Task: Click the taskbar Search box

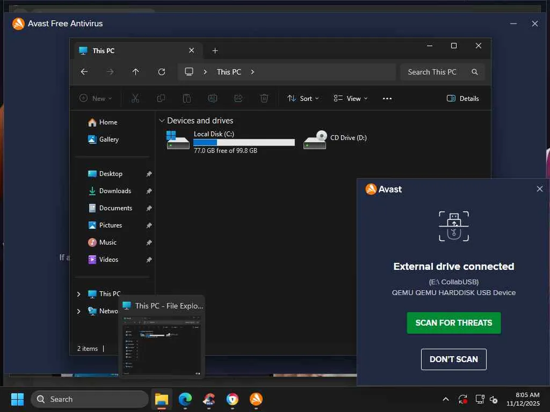Action: coord(90,399)
